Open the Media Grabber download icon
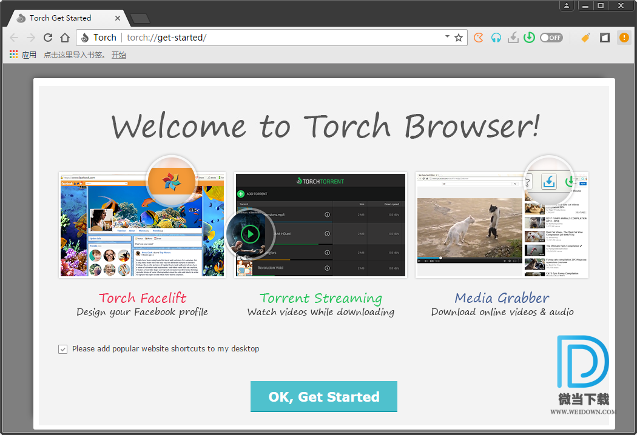This screenshot has width=637, height=435. [x=513, y=38]
